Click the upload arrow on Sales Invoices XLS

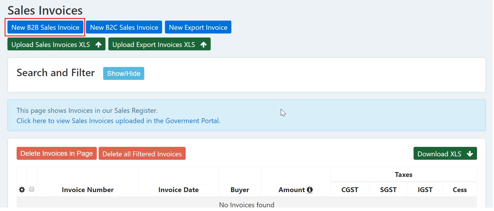pyautogui.click(x=99, y=45)
